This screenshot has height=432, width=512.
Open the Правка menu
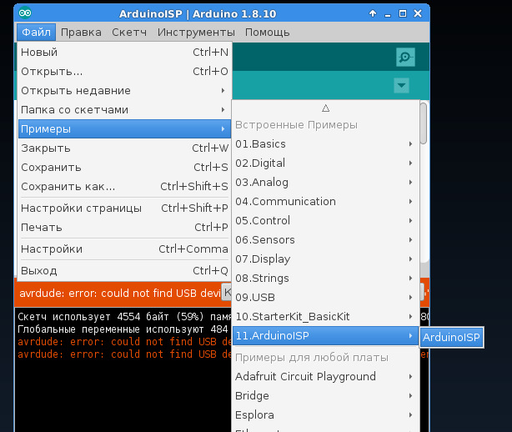[x=81, y=32]
